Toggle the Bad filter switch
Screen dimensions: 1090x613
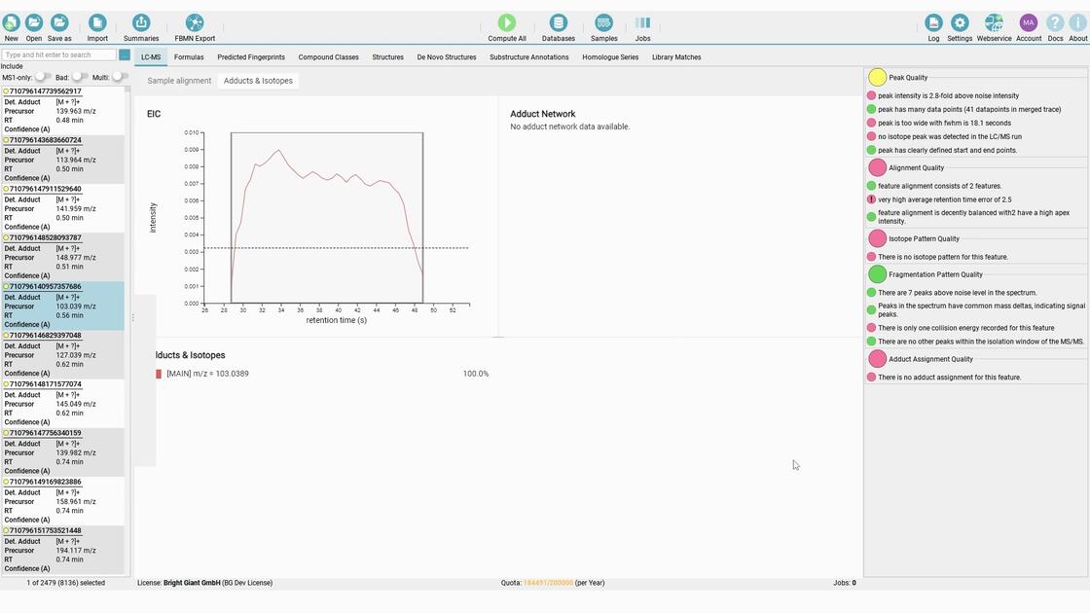click(80, 77)
